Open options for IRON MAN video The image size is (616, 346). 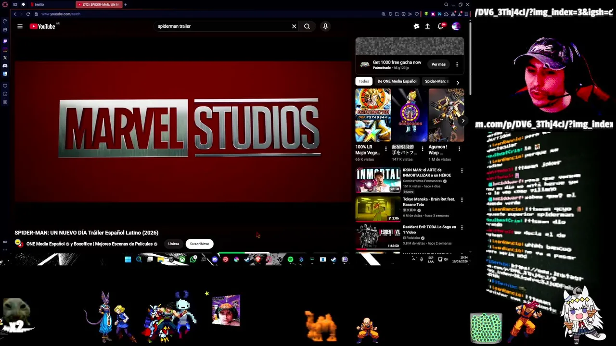tap(462, 171)
